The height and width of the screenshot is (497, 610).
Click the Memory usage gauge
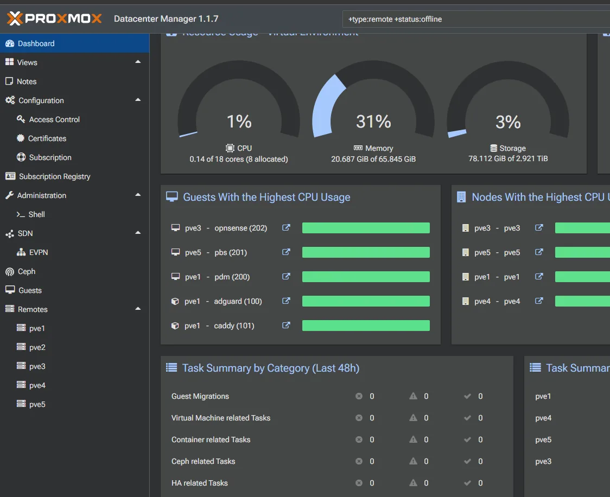click(373, 99)
